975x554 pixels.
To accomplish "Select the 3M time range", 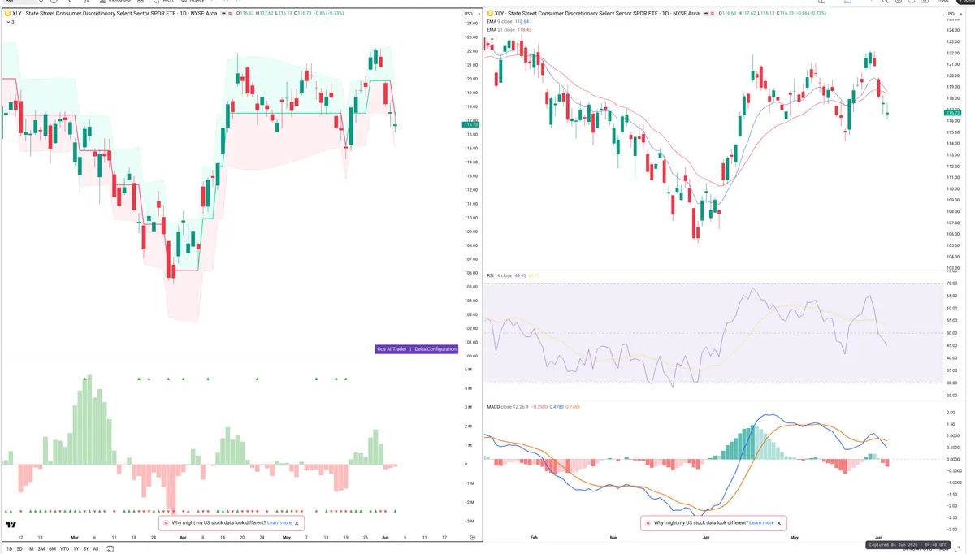I will tap(41, 549).
